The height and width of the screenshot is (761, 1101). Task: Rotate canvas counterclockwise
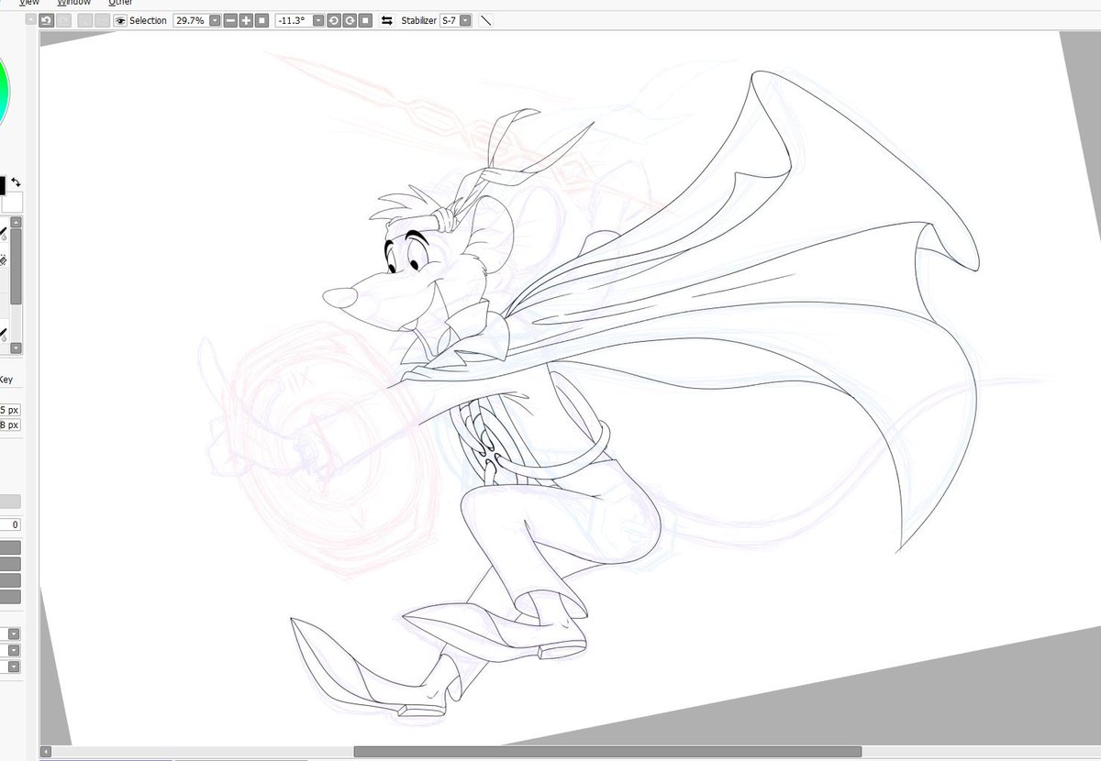tap(334, 20)
